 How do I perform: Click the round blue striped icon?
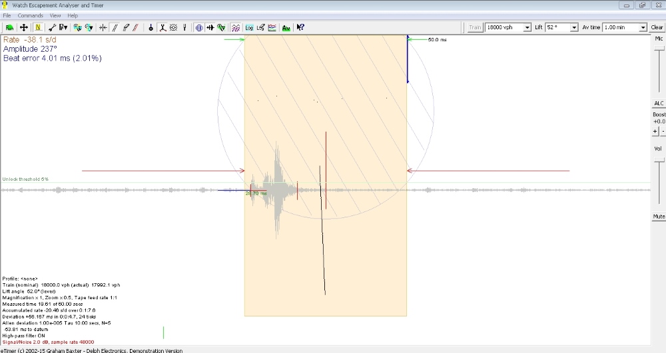[x=199, y=27]
